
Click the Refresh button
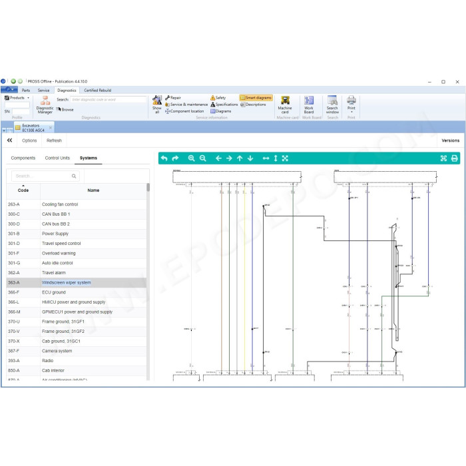click(x=54, y=140)
